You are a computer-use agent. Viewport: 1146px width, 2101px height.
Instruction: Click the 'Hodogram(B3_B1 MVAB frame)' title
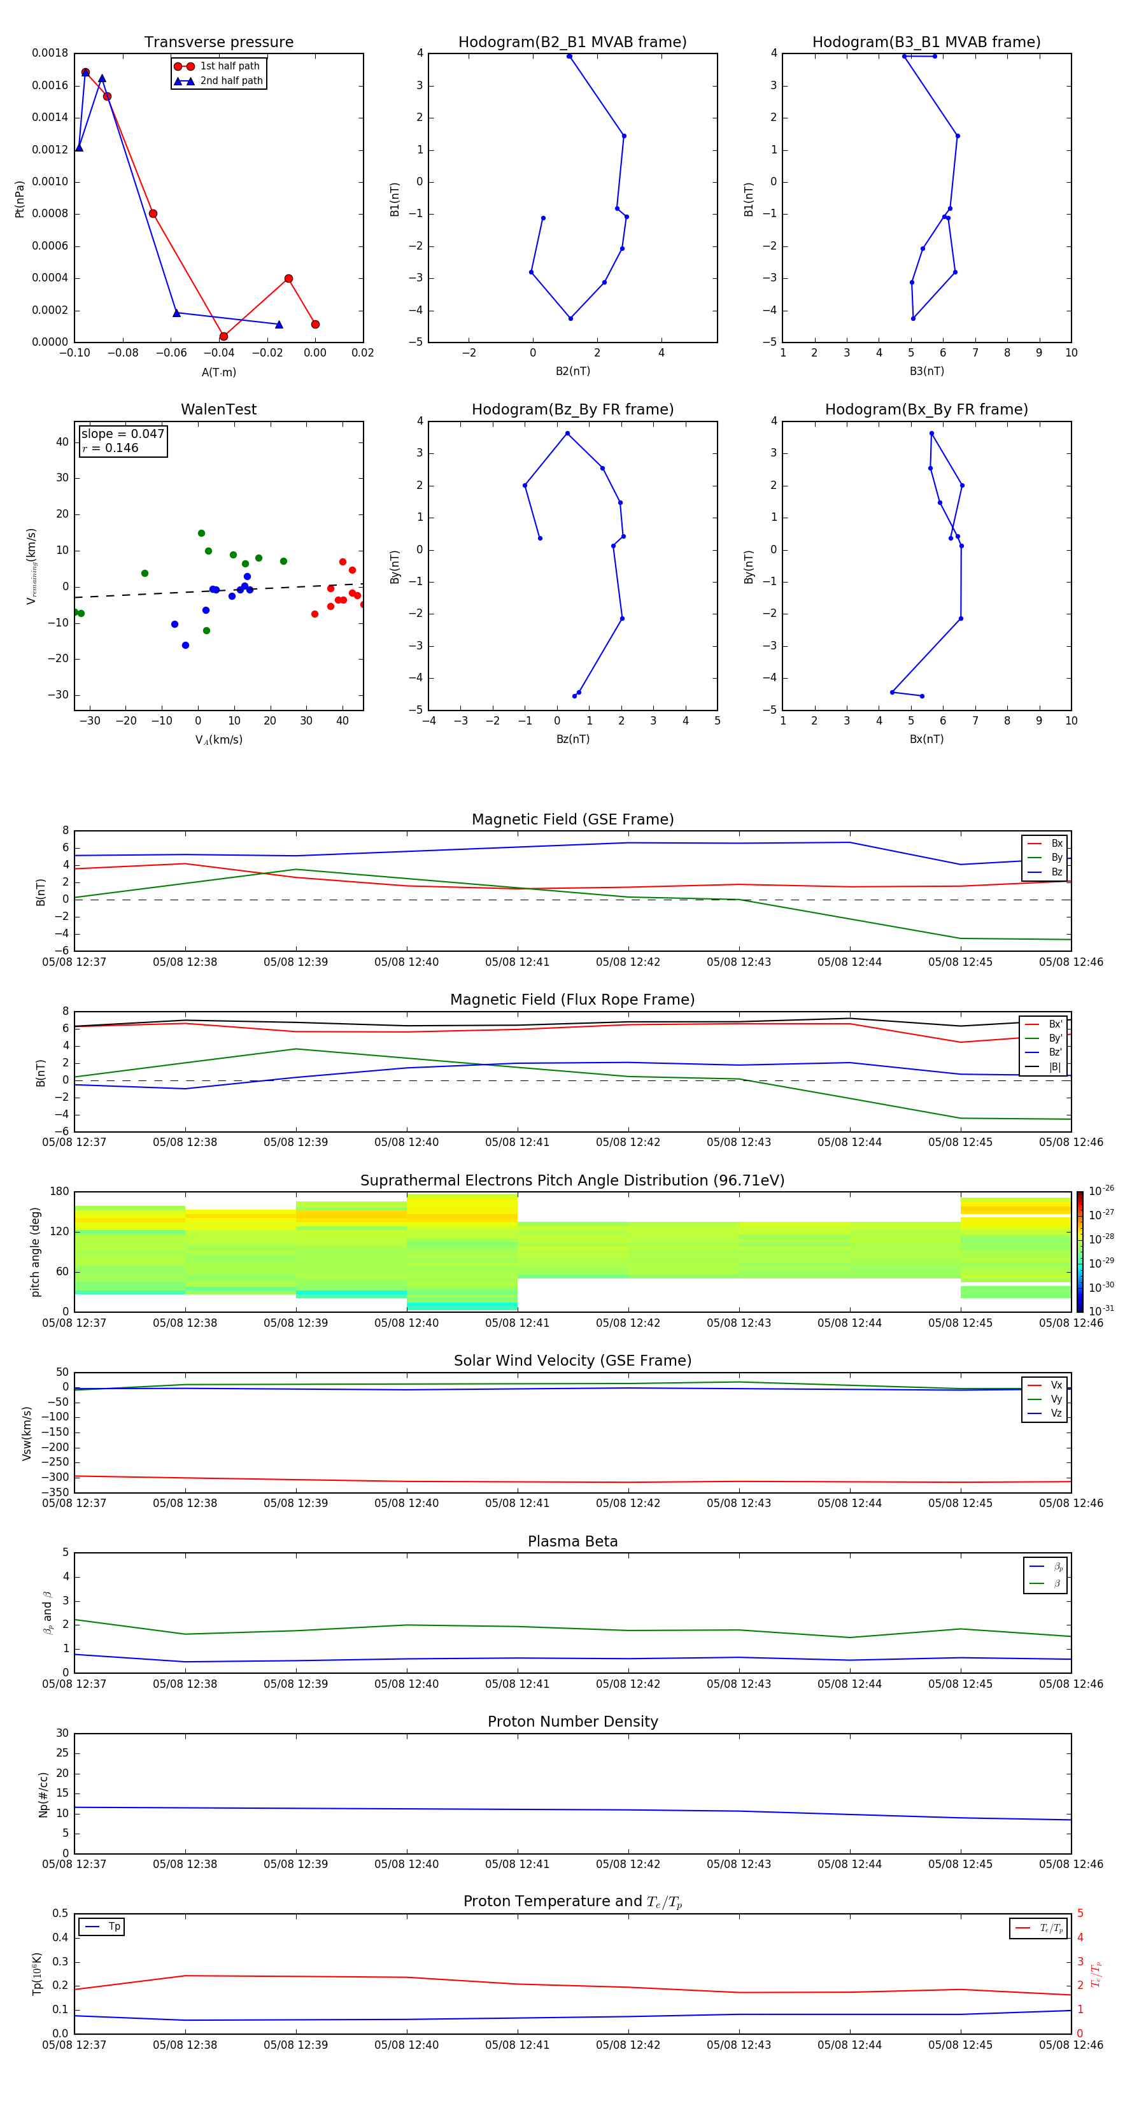926,43
